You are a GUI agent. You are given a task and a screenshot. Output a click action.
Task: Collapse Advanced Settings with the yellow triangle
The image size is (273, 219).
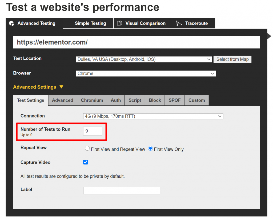61,87
